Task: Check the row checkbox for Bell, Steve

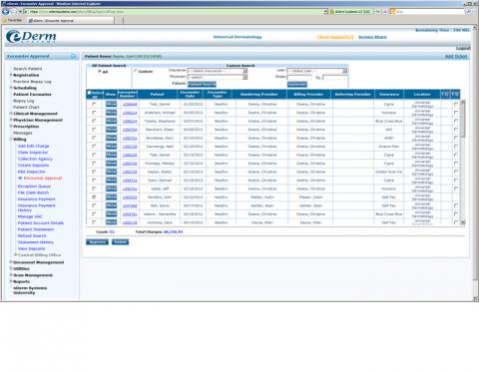Action: 94,205
